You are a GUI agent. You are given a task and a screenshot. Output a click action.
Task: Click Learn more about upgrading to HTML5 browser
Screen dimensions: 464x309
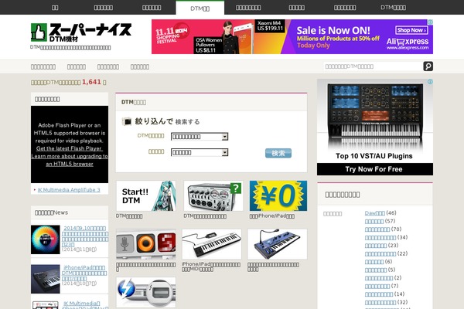(x=70, y=160)
